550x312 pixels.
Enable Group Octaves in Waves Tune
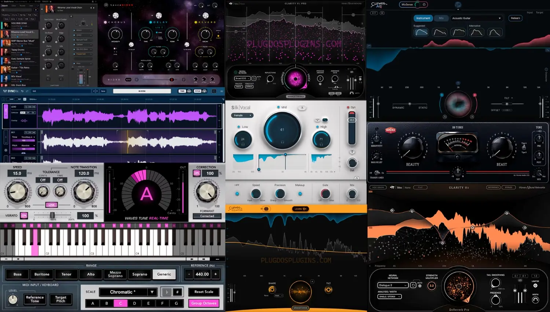point(204,303)
